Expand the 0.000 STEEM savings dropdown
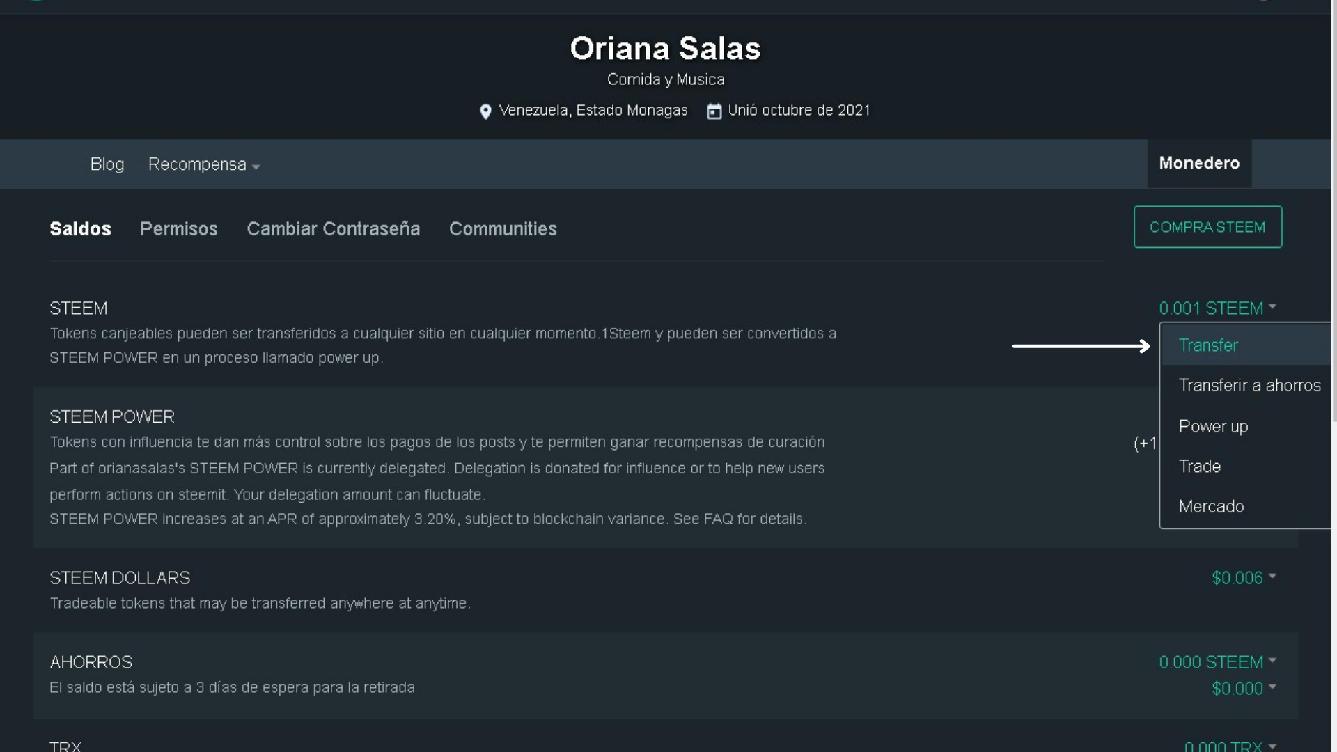The width and height of the screenshot is (1337, 752). 1217,662
